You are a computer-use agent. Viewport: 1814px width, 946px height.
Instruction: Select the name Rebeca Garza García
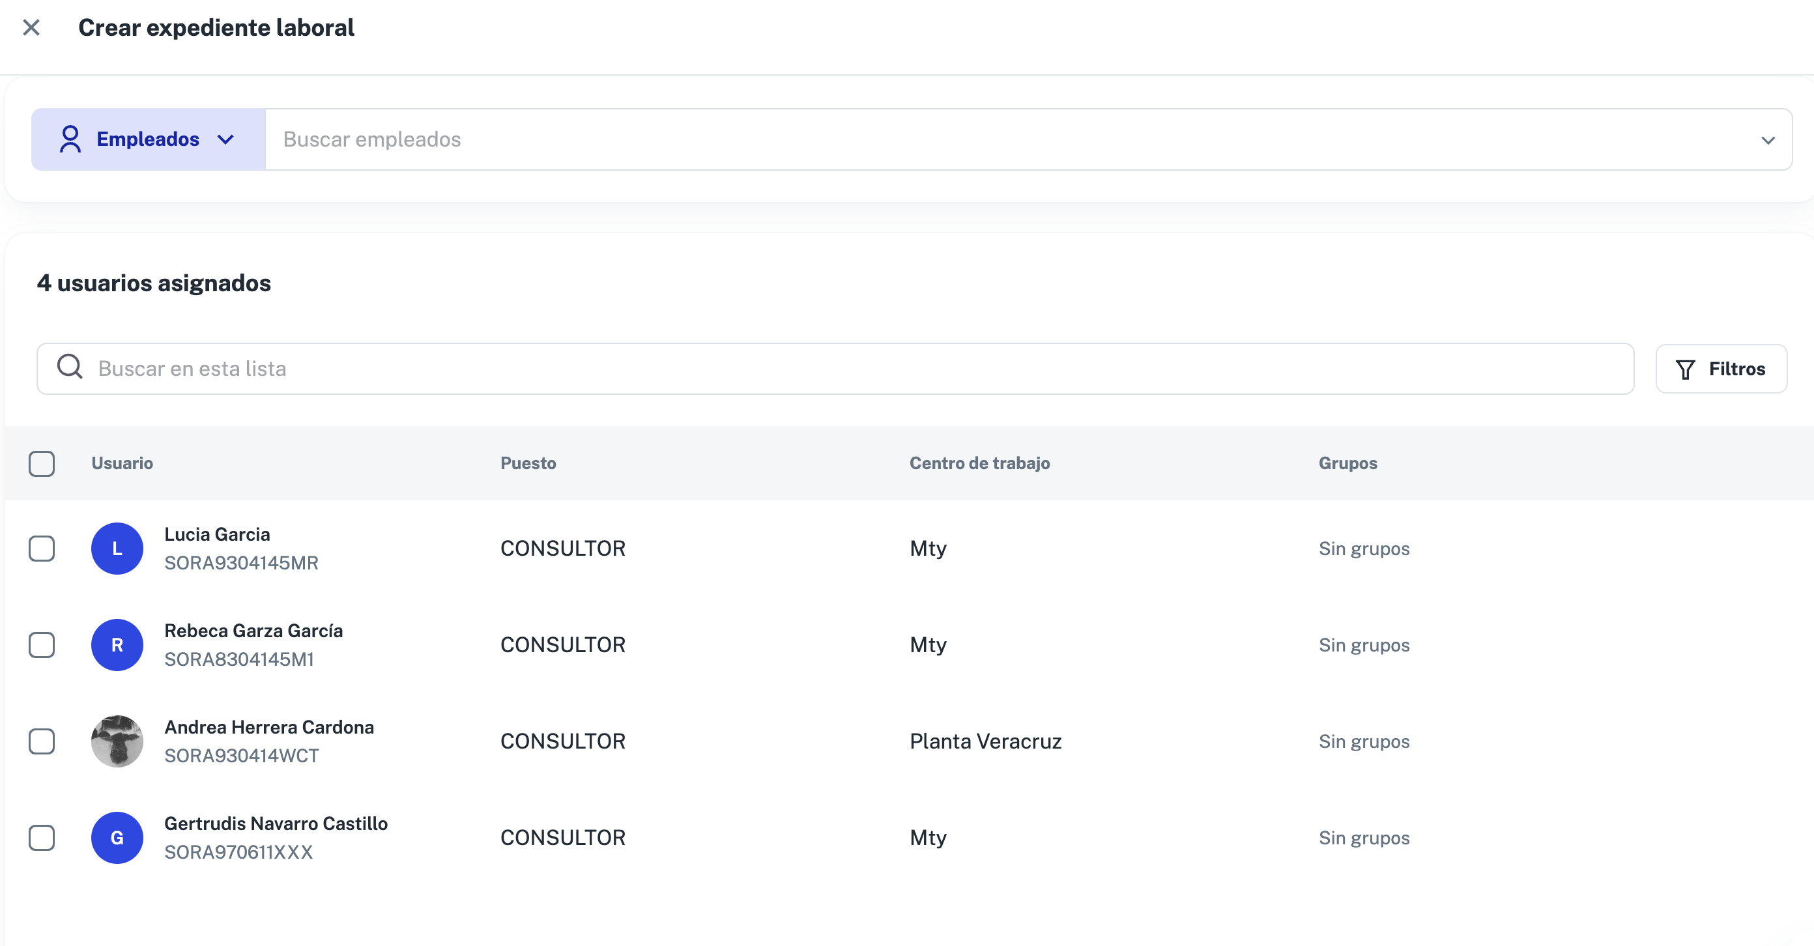click(x=253, y=631)
